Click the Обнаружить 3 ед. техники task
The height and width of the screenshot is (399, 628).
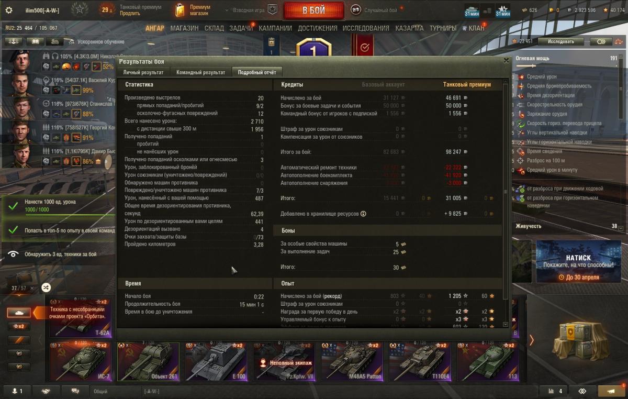(x=58, y=254)
